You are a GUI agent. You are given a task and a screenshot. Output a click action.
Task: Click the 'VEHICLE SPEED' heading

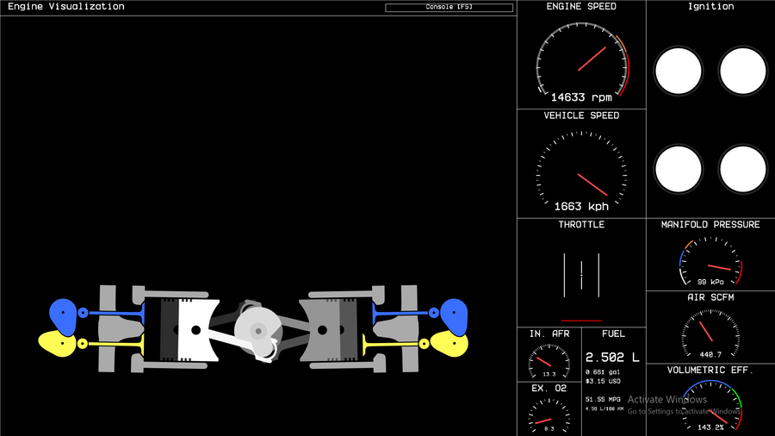point(581,115)
